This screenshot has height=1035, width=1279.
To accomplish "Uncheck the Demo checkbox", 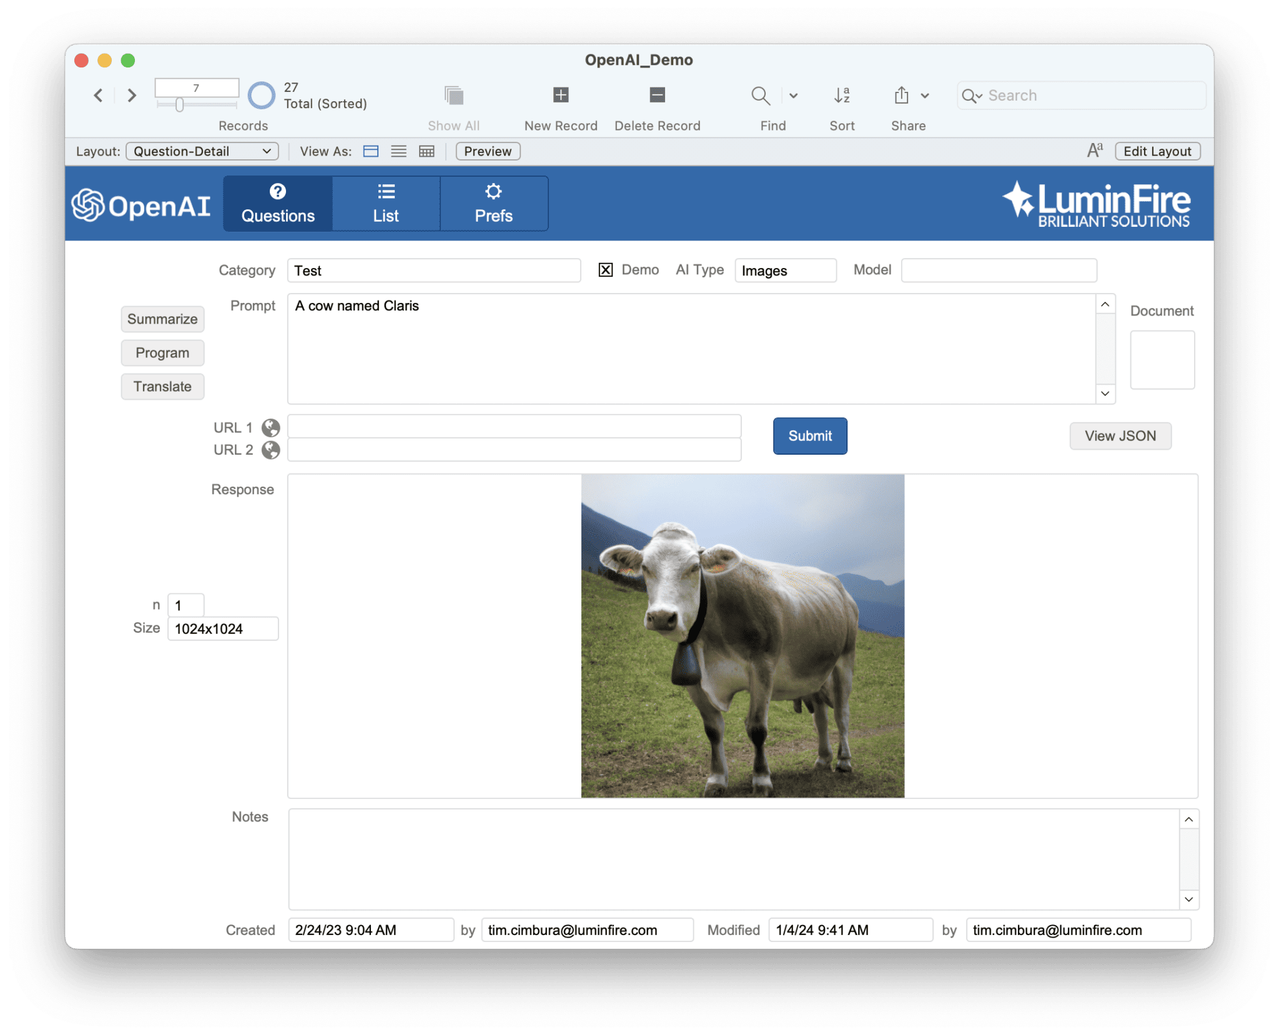I will pyautogui.click(x=605, y=270).
